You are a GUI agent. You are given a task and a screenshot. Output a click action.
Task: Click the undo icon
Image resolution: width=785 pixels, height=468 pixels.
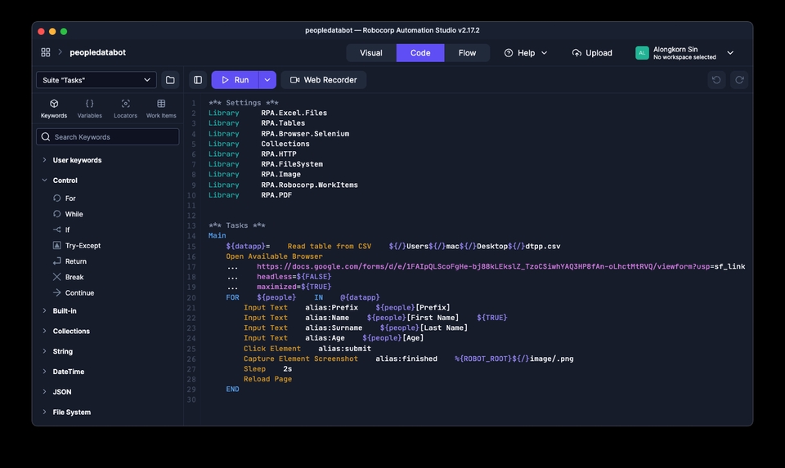tap(716, 80)
